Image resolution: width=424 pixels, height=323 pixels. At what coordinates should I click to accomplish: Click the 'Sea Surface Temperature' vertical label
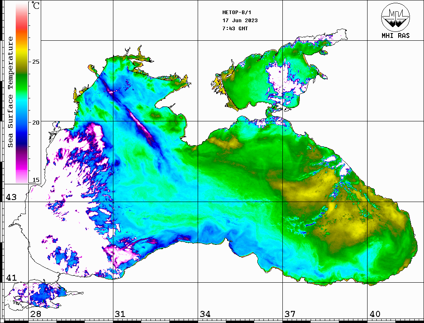[10, 92]
